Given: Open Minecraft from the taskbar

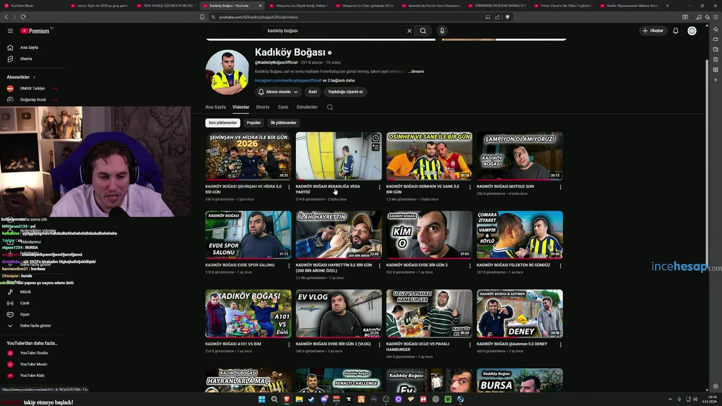Looking at the screenshot, I should [x=448, y=399].
